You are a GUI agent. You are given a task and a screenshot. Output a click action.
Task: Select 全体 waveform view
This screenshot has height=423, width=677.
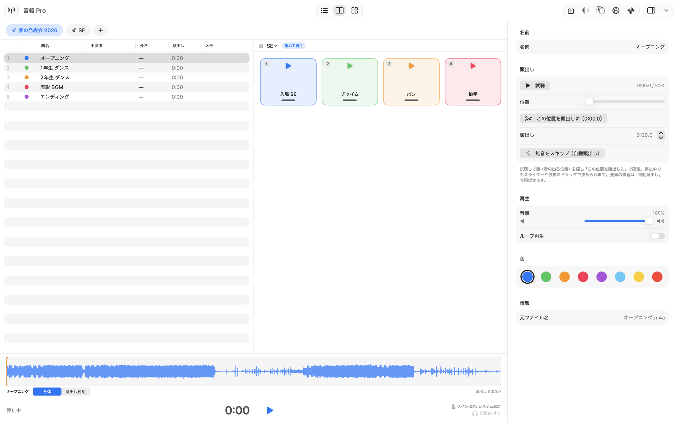point(47,392)
